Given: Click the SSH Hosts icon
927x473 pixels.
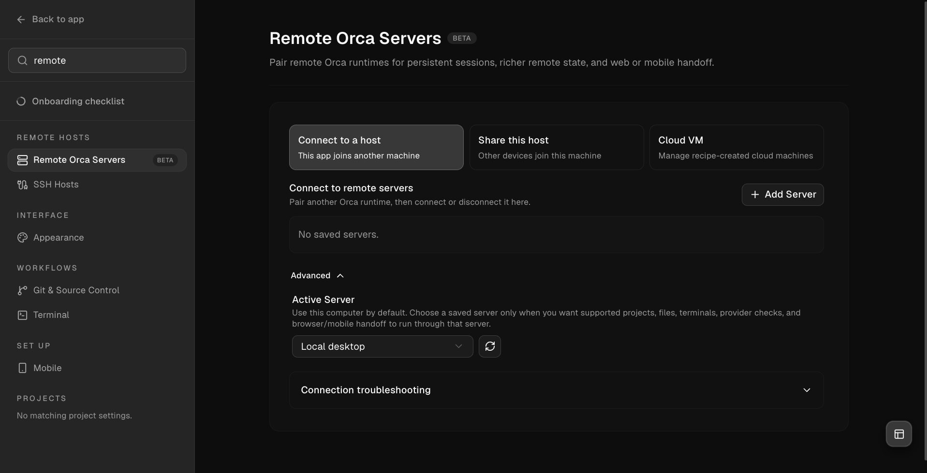Looking at the screenshot, I should 22,185.
